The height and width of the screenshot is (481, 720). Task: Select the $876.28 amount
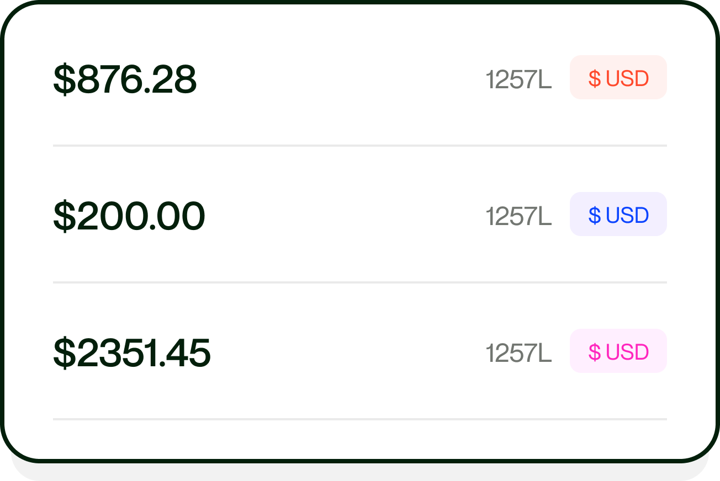[125, 79]
